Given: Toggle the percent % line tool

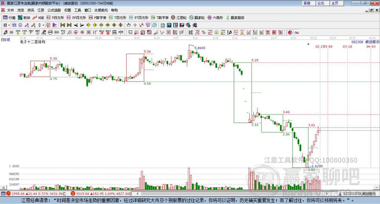Looking at the screenshot, I should [204, 32].
